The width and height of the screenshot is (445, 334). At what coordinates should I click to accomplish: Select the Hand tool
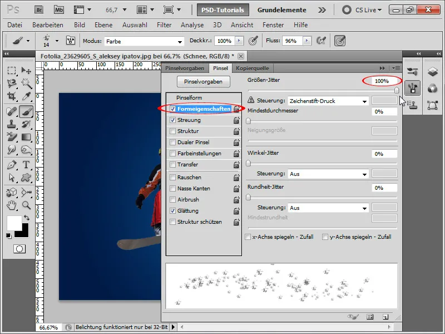(x=12, y=205)
